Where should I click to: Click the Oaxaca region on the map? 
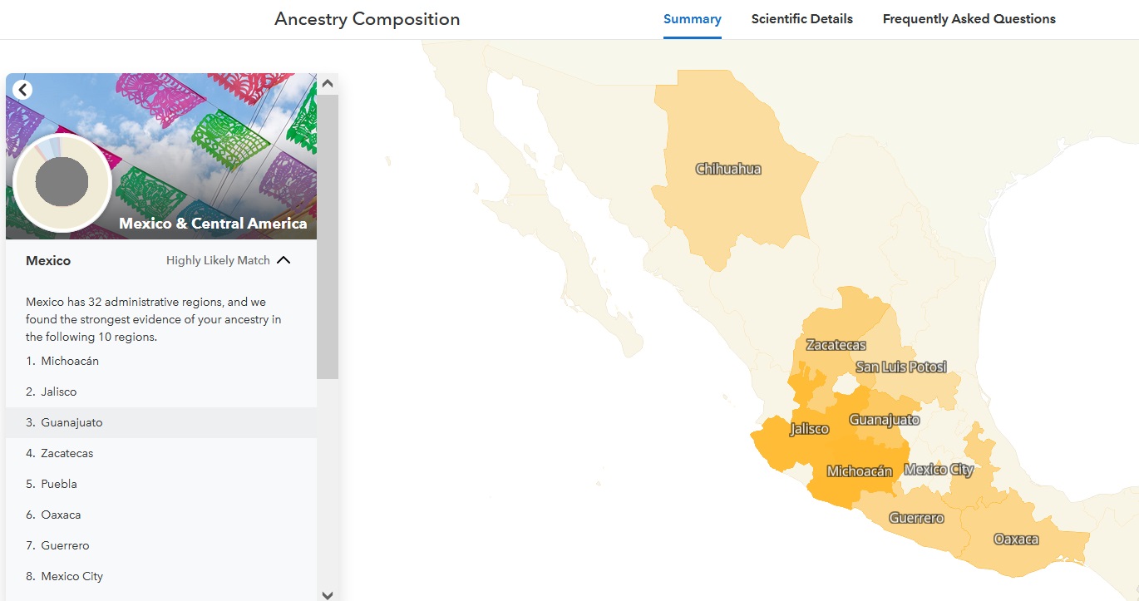[x=1016, y=538]
